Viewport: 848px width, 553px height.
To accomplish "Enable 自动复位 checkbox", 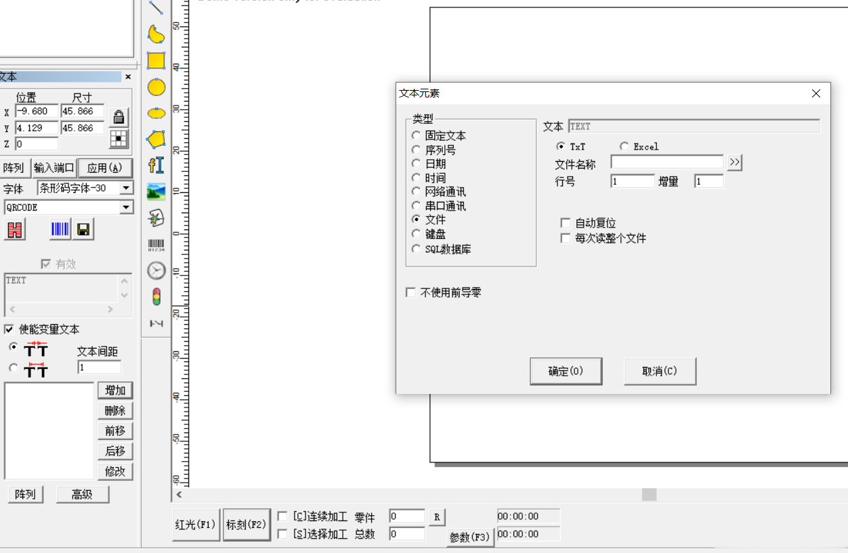I will (565, 223).
